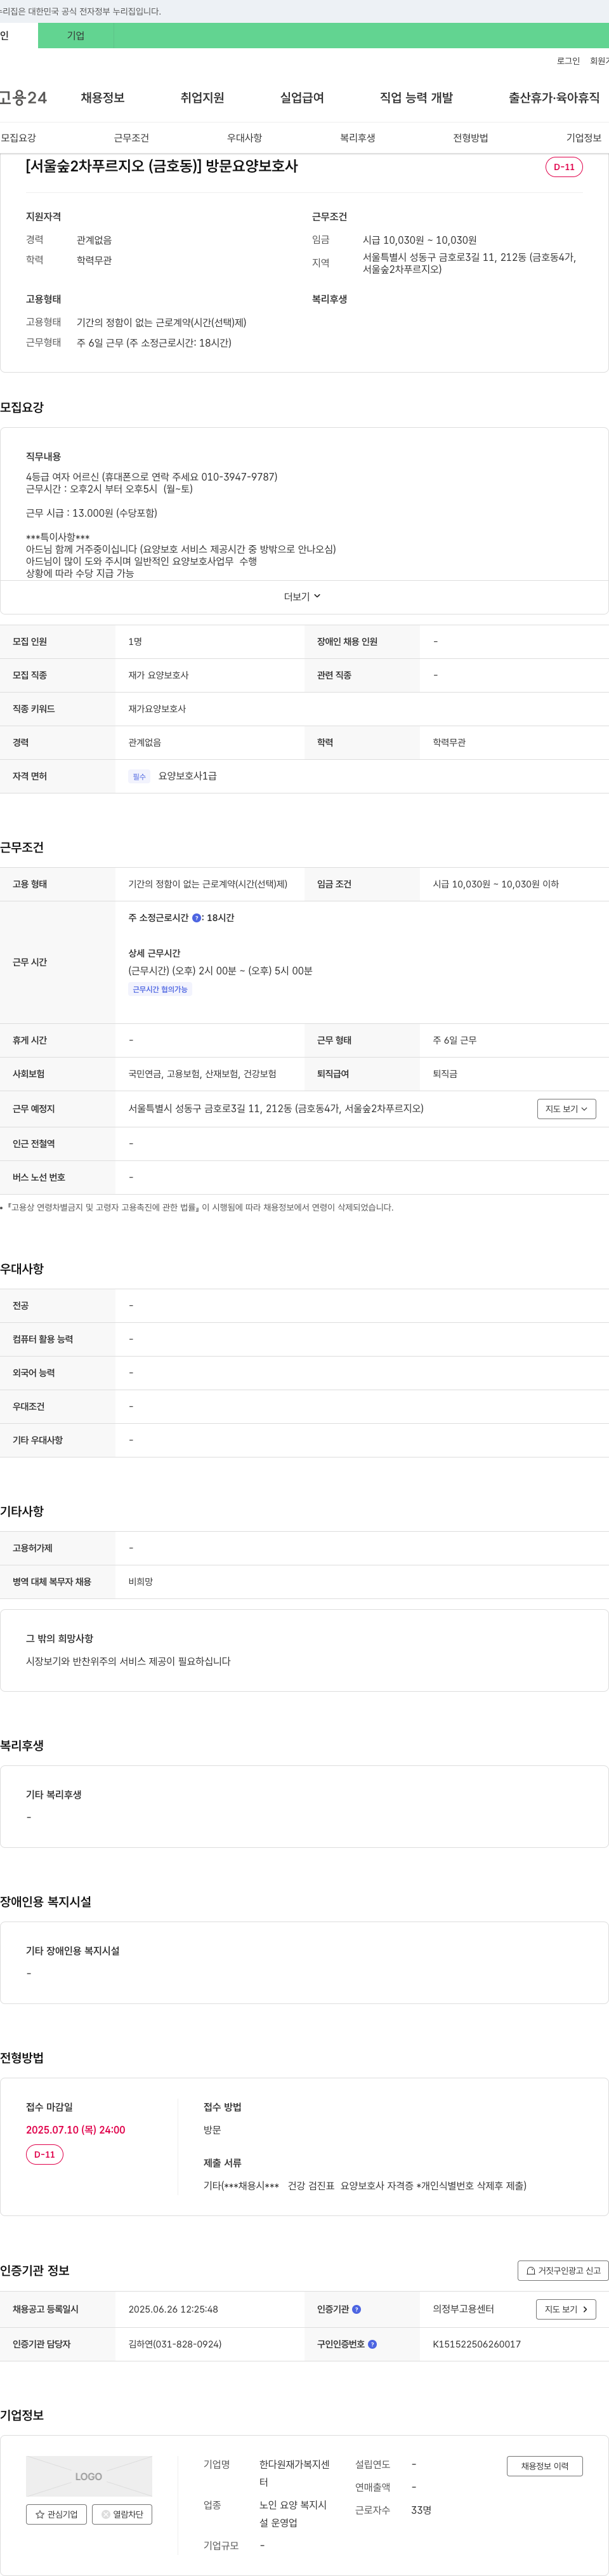Jump to 근무조건 section tab
The width and height of the screenshot is (609, 2576).
131,138
